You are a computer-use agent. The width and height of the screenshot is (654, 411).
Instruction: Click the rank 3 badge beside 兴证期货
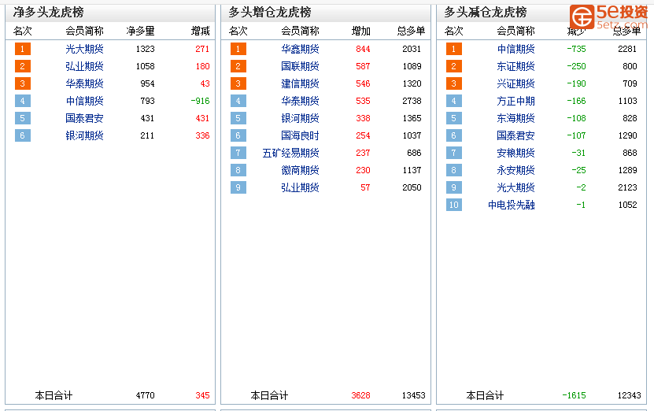click(454, 83)
